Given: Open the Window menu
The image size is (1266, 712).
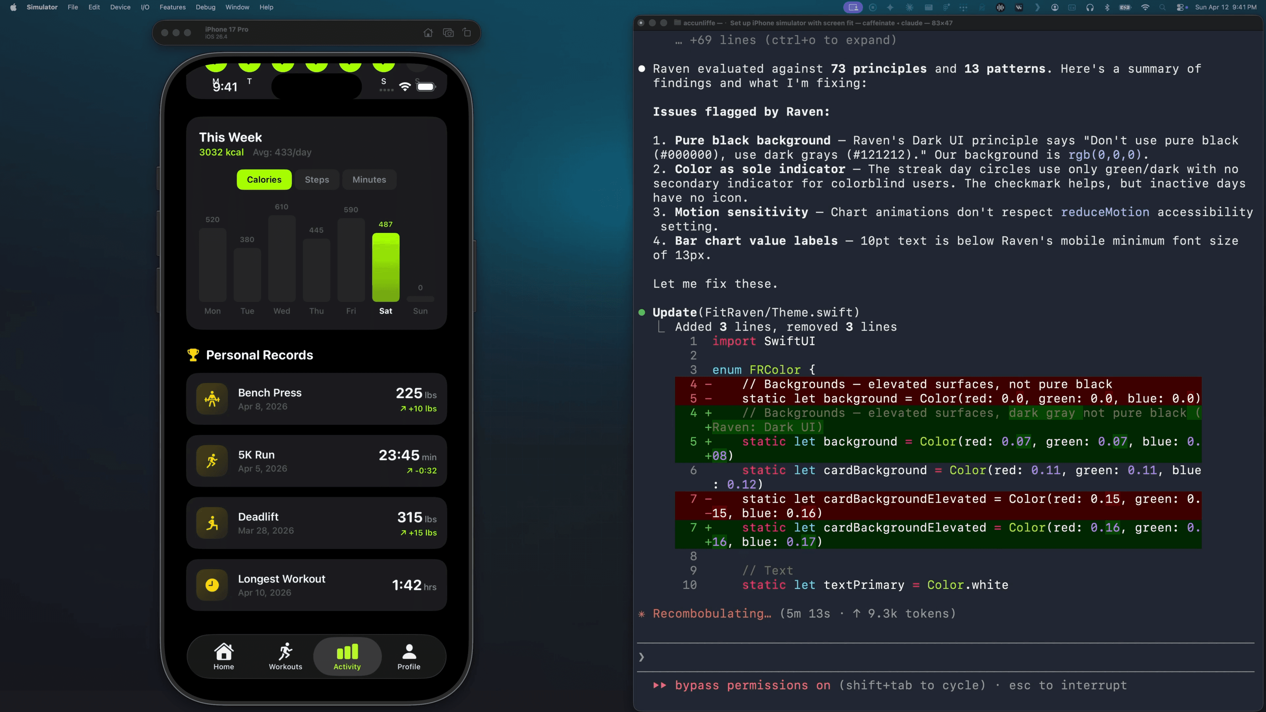Looking at the screenshot, I should [237, 7].
